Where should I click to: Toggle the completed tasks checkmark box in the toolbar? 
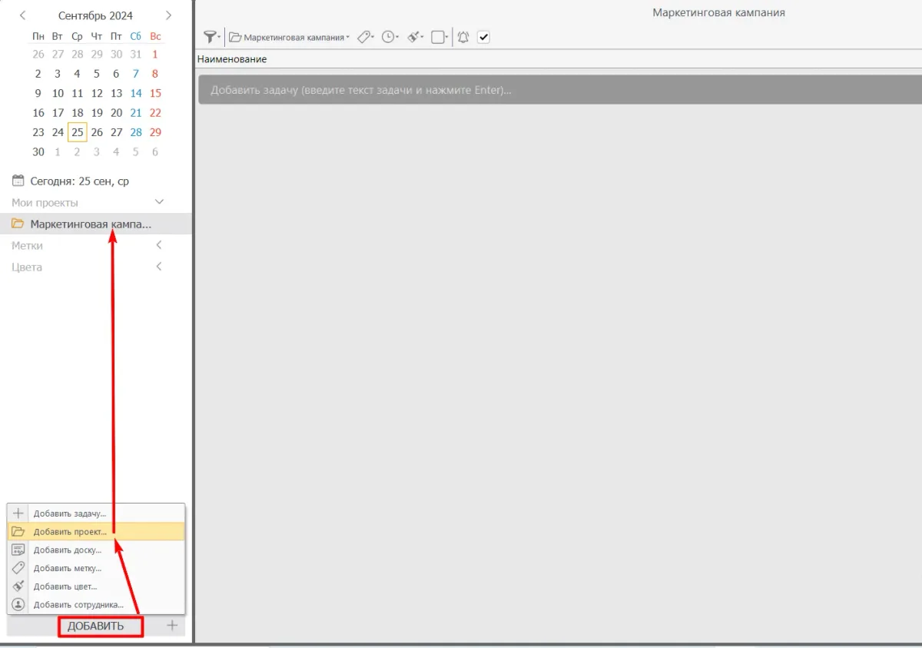pos(483,37)
